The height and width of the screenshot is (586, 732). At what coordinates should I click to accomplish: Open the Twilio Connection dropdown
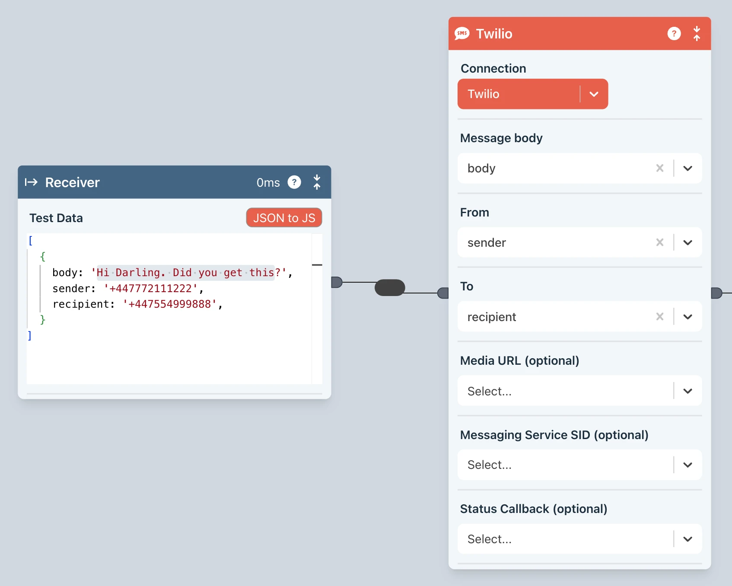[x=594, y=94]
